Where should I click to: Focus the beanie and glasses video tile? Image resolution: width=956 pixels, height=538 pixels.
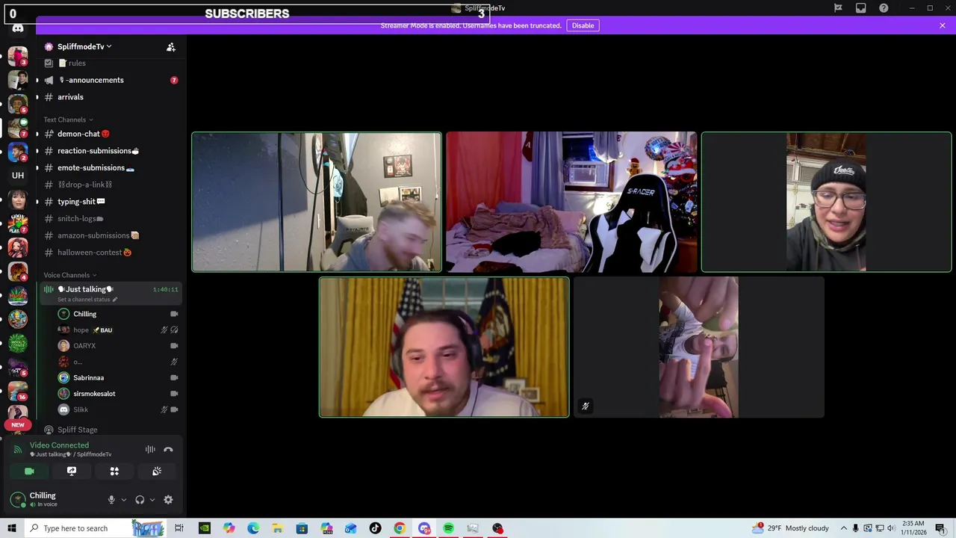(826, 202)
